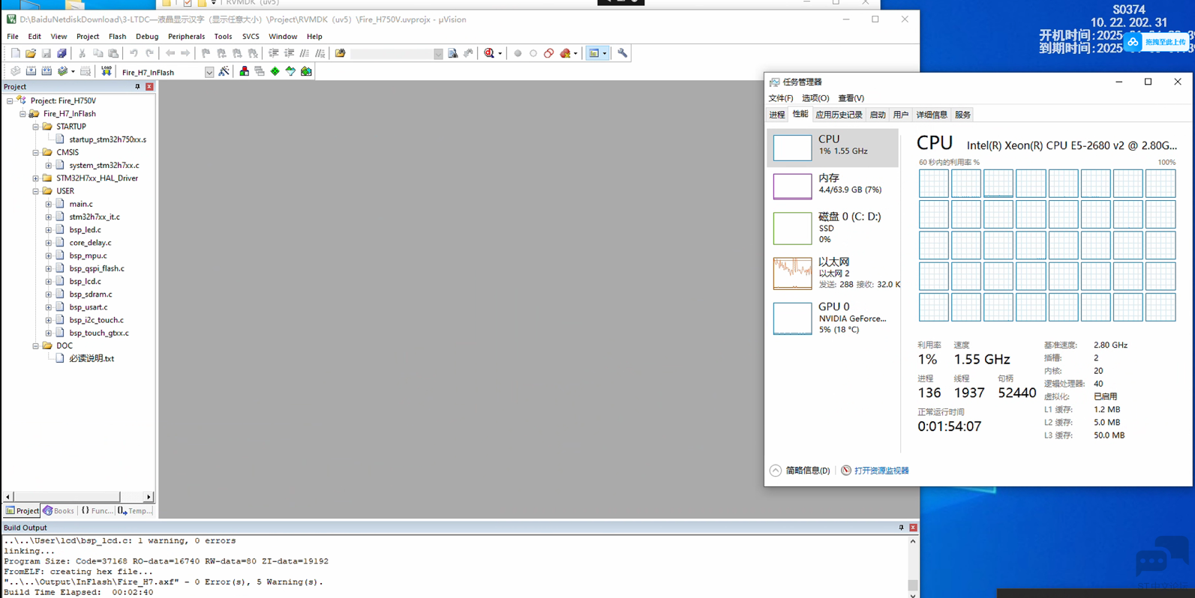Click the Pack Installer icon
This screenshot has width=1195, height=598.
306,71
